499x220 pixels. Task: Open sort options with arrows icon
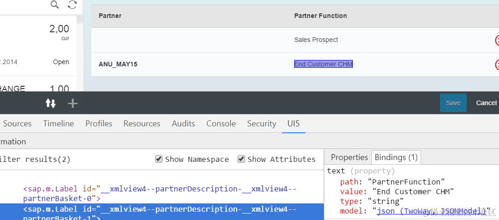[51, 103]
